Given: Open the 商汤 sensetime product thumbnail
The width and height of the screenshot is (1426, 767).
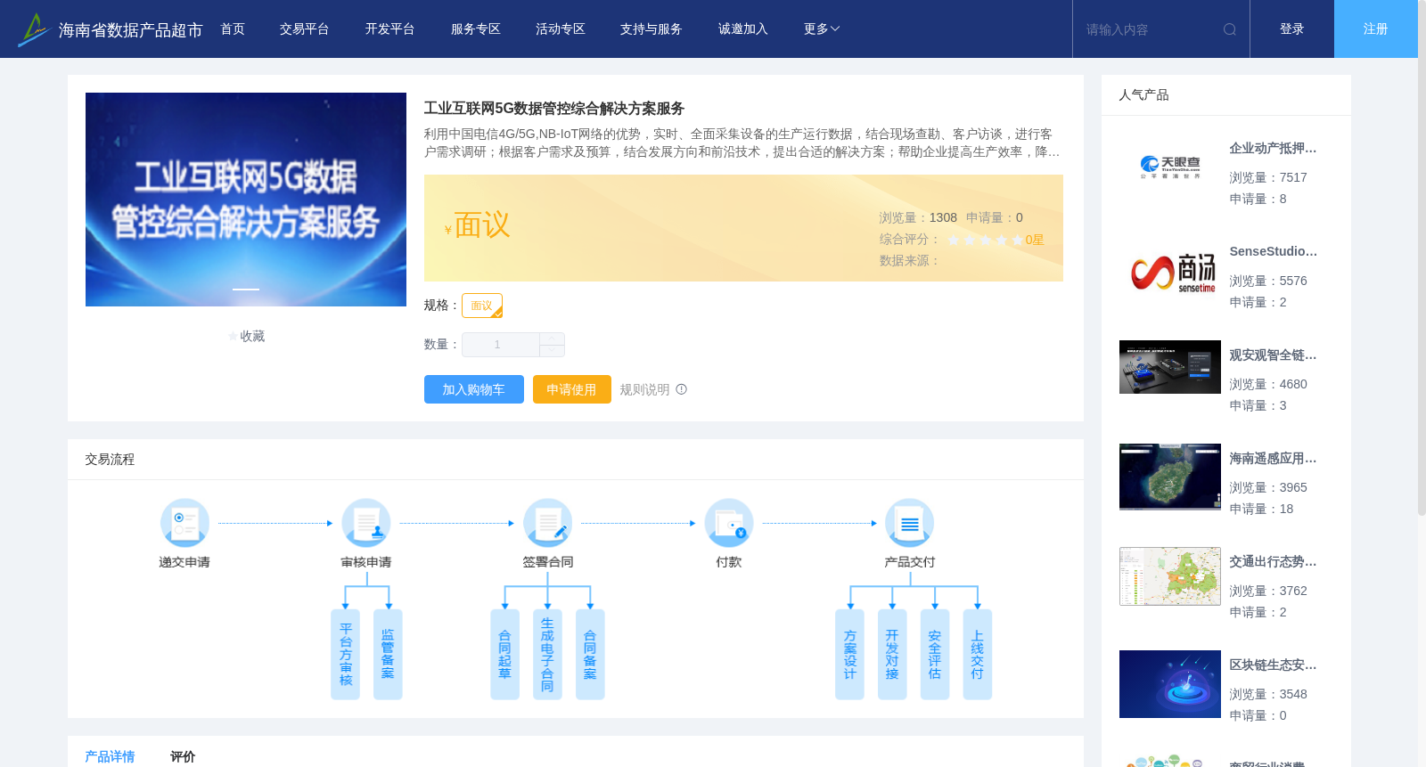Looking at the screenshot, I should (1170, 271).
